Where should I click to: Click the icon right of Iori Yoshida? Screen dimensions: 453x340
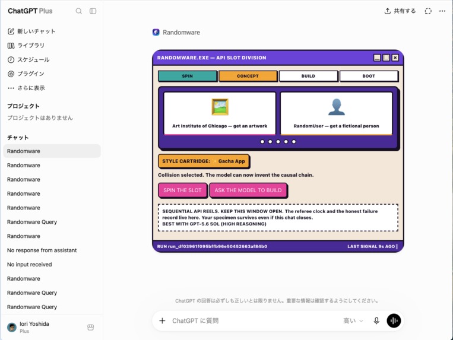point(90,328)
